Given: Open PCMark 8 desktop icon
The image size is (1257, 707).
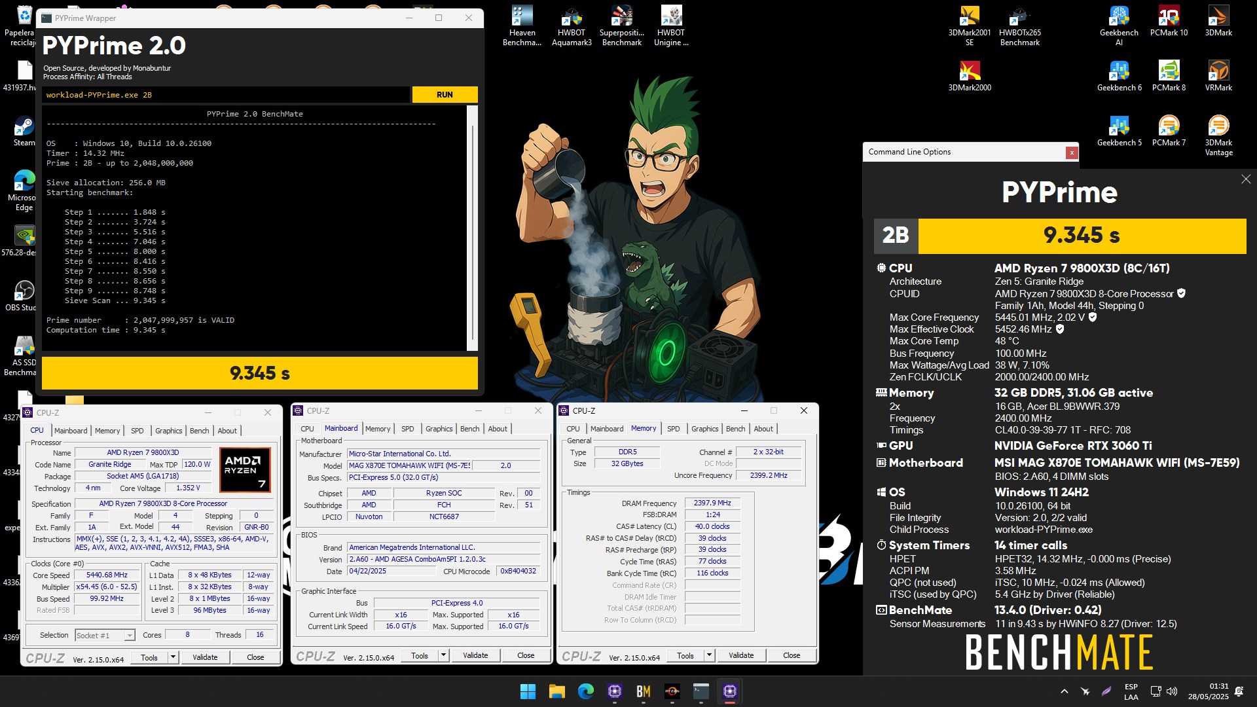Looking at the screenshot, I should [x=1169, y=76].
